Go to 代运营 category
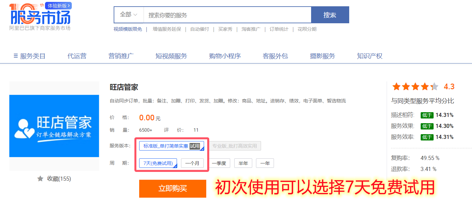Image resolution: width=472 pixels, height=214 pixels. point(77,56)
